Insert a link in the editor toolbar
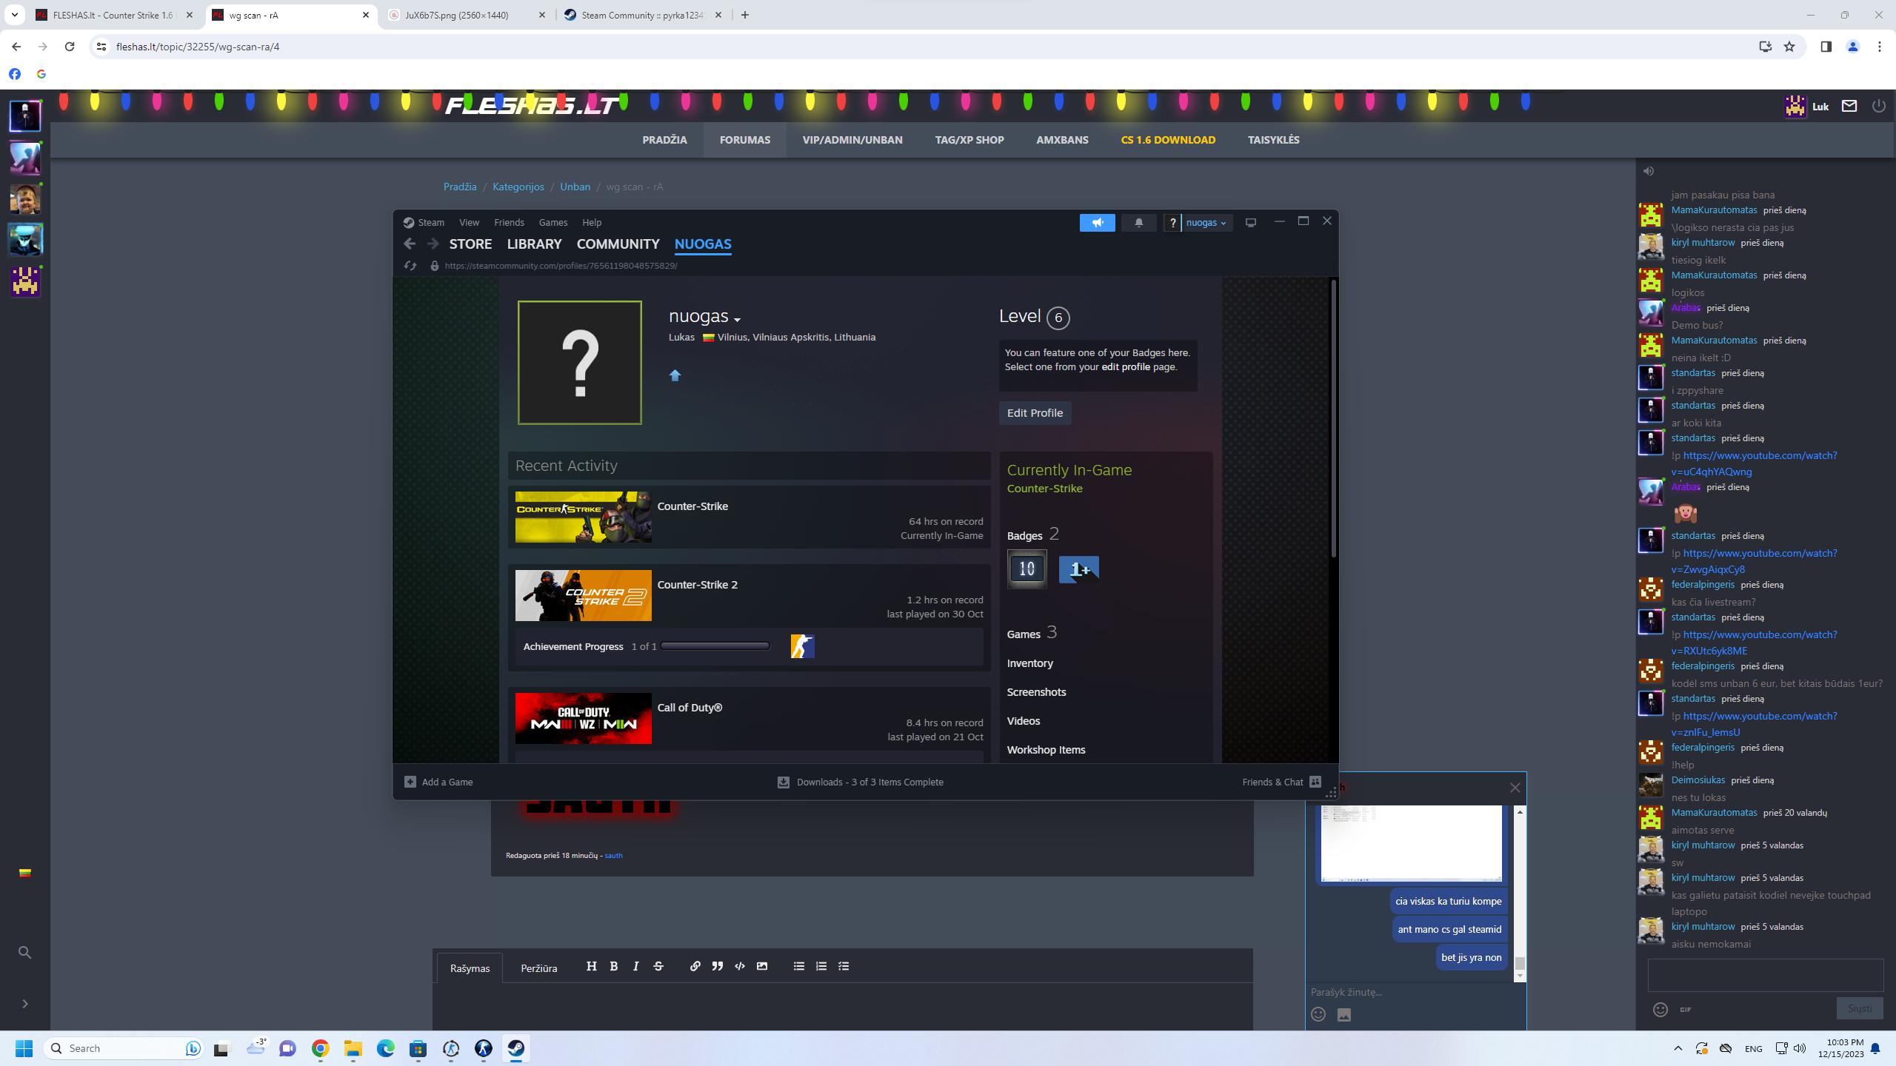The image size is (1896, 1066). point(695,966)
